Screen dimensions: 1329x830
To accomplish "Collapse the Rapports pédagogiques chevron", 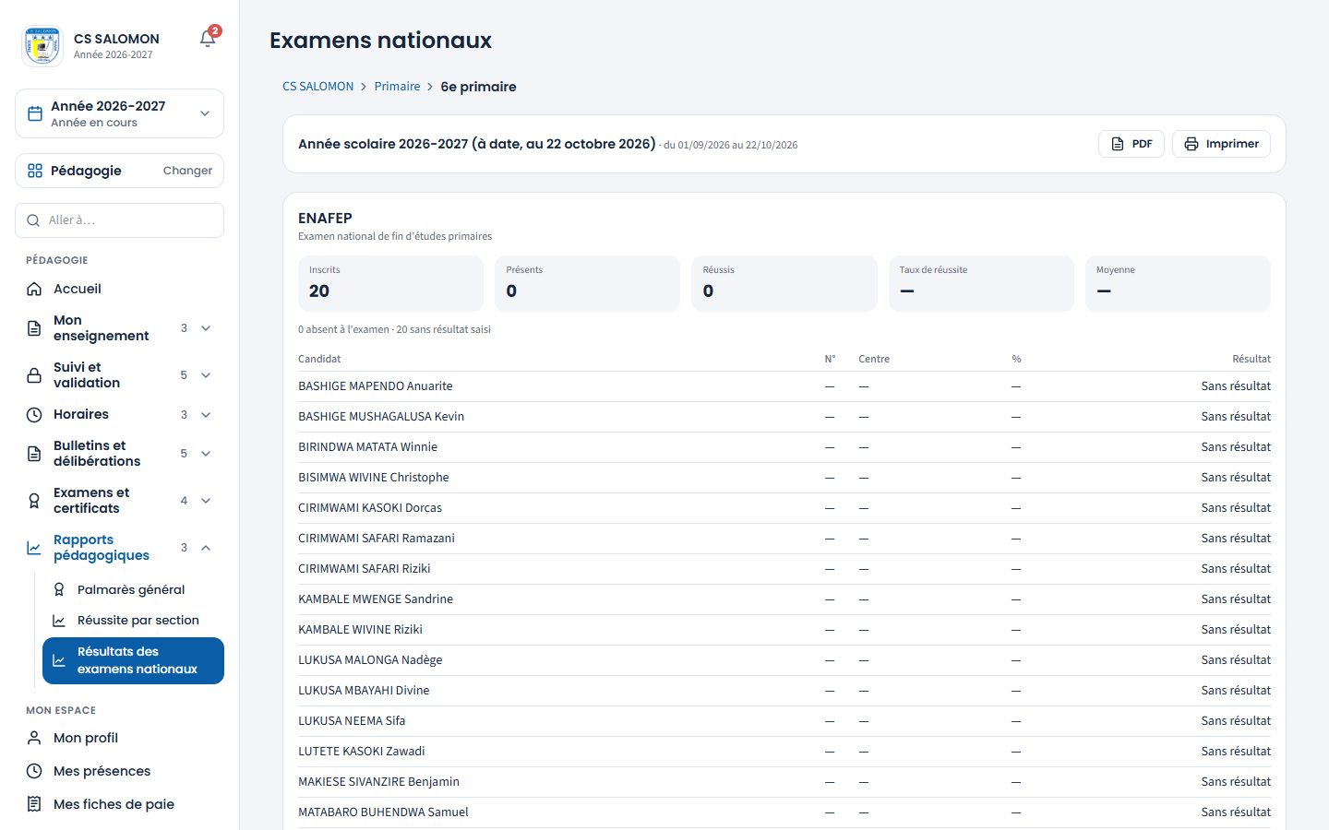I will (206, 548).
